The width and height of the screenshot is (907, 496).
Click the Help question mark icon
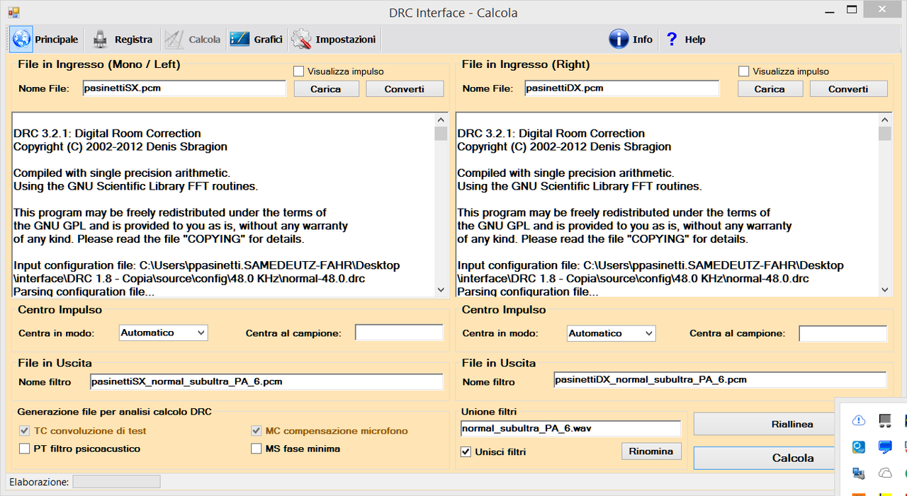tap(672, 40)
